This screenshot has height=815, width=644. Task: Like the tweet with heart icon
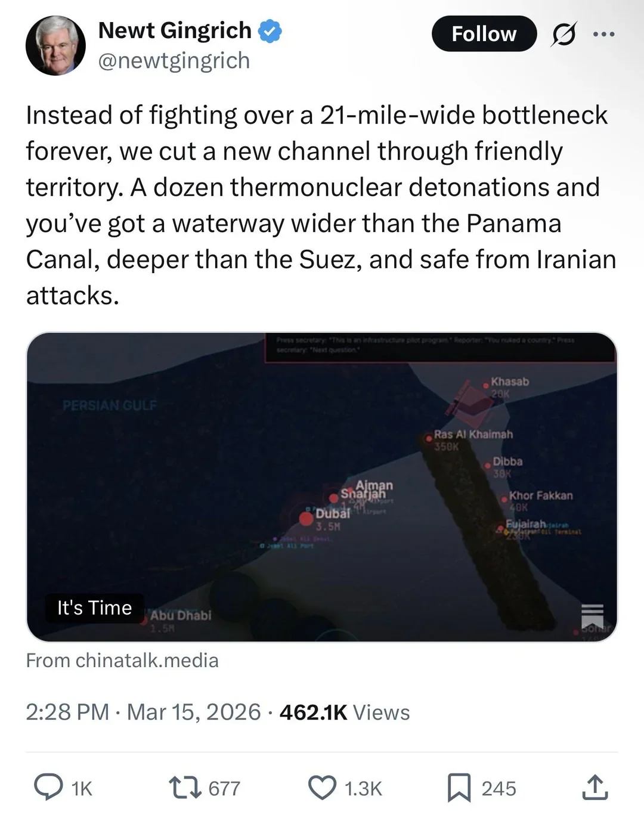[x=322, y=788]
